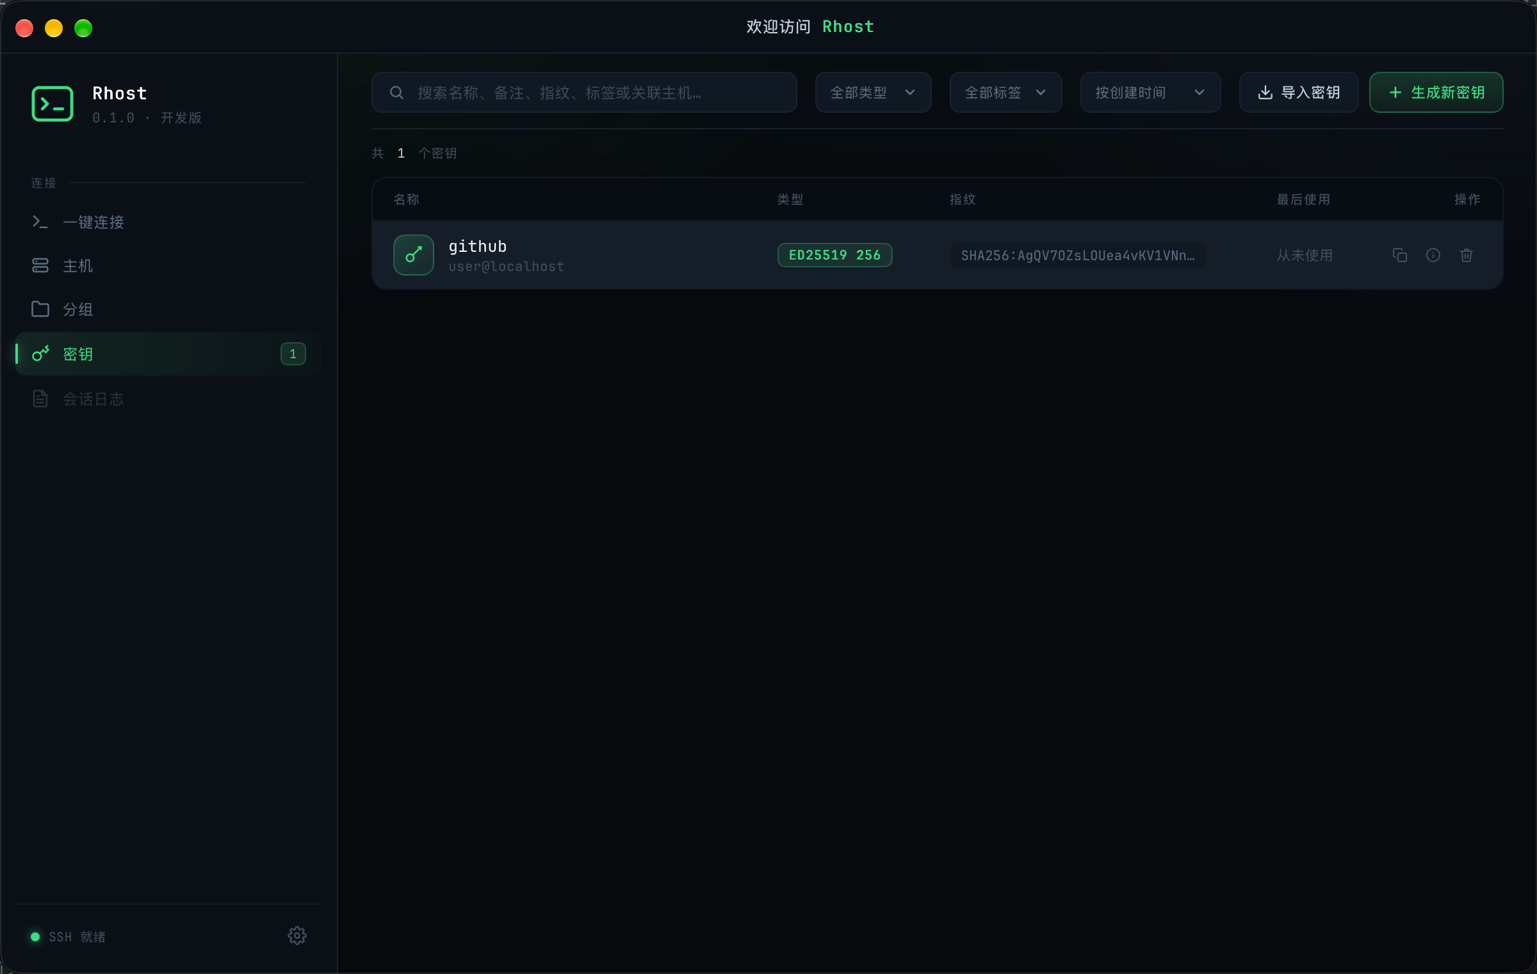The height and width of the screenshot is (974, 1537).
Task: Click the 共 1 个密钥 summary text
Action: (414, 153)
